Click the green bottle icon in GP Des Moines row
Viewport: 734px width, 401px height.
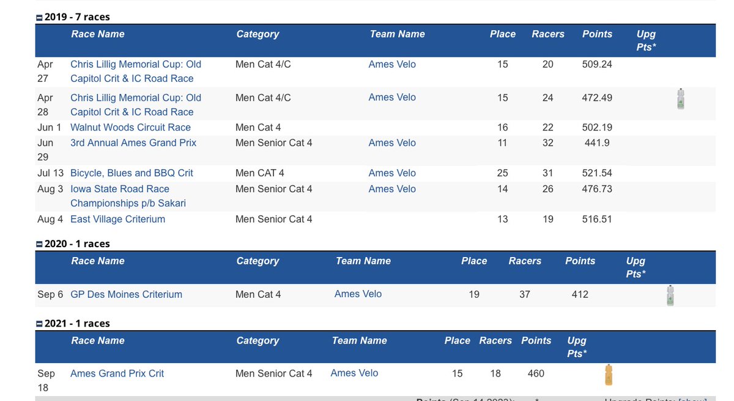670,295
